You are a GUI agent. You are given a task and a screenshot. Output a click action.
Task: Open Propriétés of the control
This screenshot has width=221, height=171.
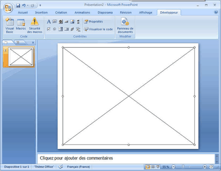pos(93,22)
